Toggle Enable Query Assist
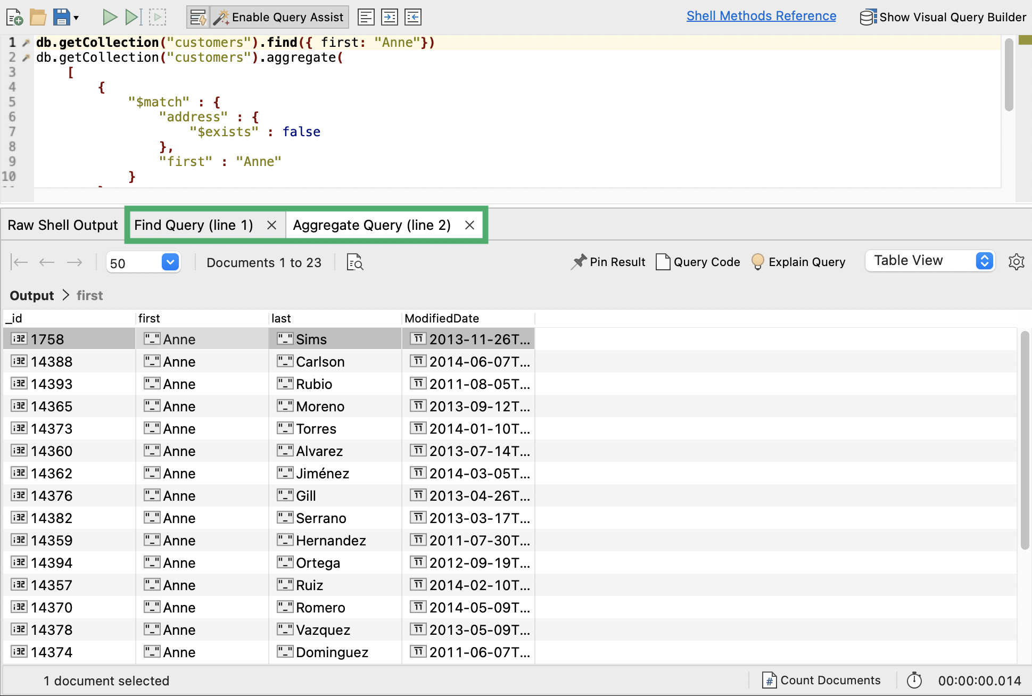The image size is (1032, 696). tap(280, 18)
